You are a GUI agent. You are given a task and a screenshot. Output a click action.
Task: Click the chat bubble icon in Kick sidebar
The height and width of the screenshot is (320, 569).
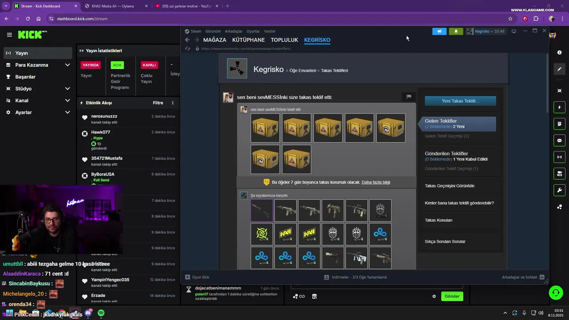coord(559,140)
